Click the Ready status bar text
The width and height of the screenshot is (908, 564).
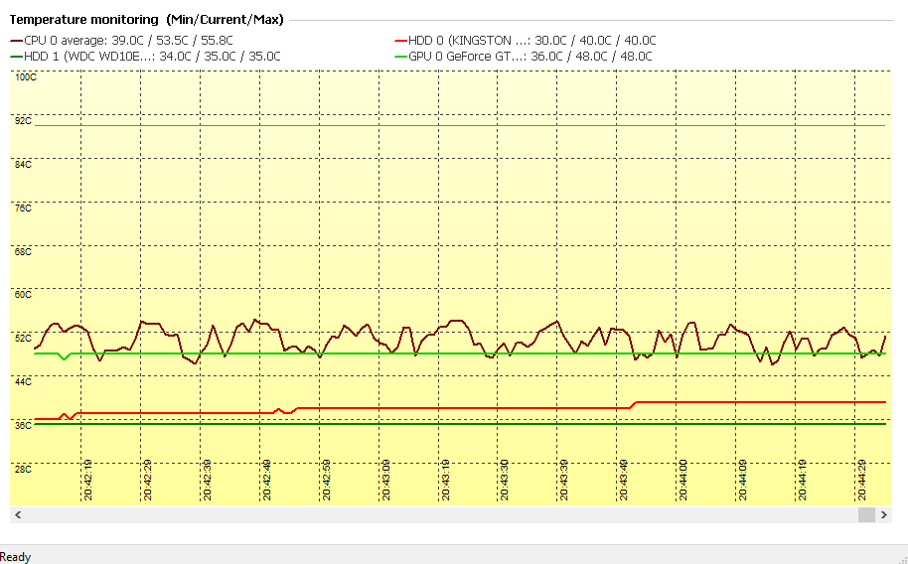16,557
